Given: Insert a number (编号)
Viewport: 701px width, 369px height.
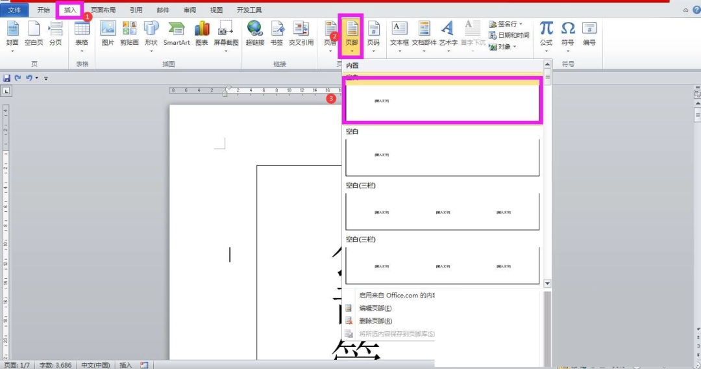Looking at the screenshot, I should click(589, 34).
